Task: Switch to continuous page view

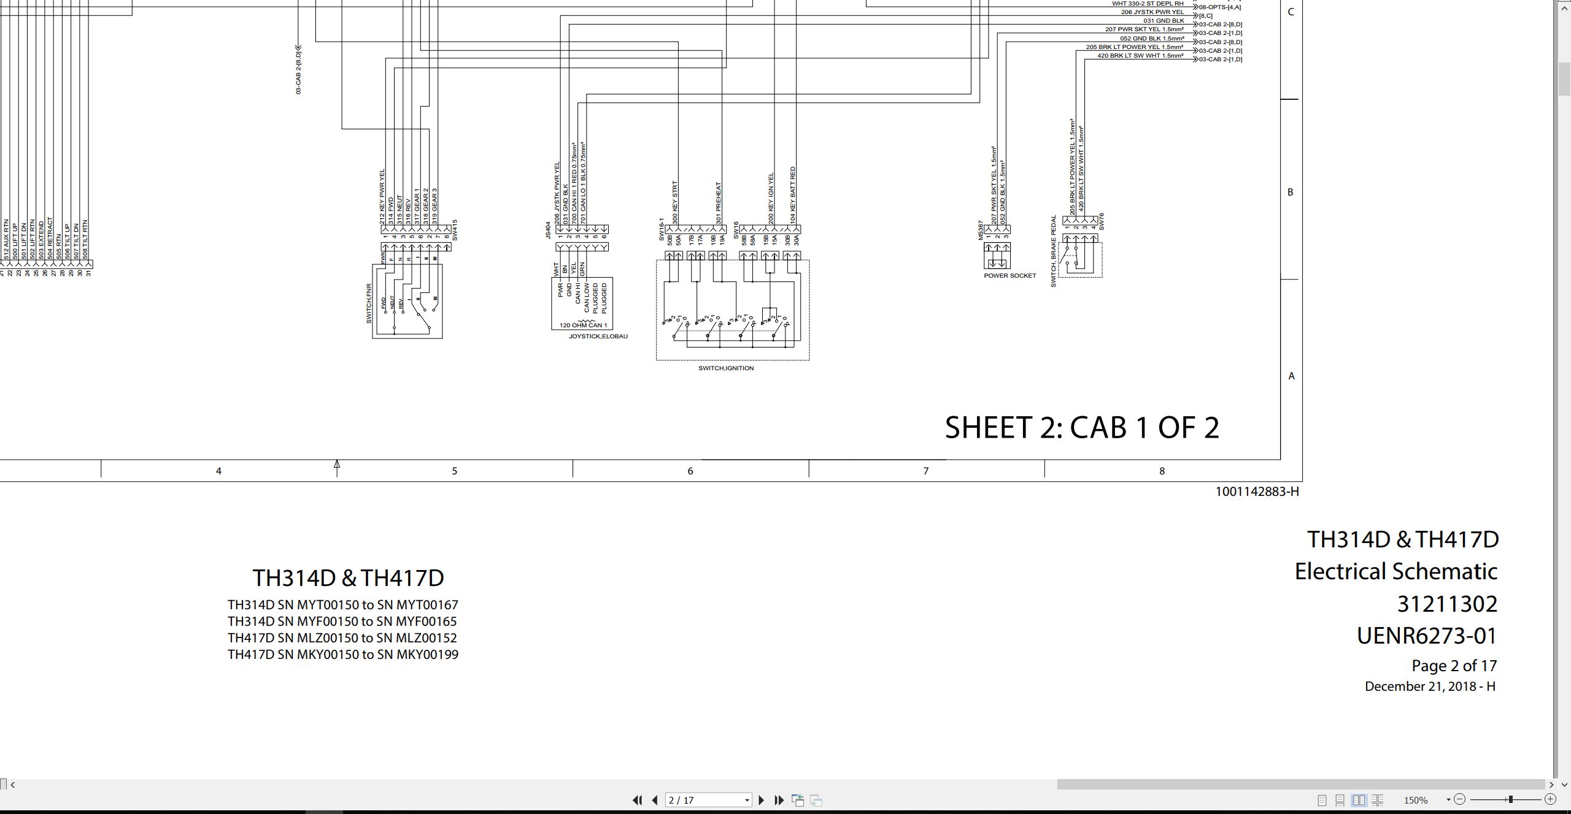Action: [1340, 800]
